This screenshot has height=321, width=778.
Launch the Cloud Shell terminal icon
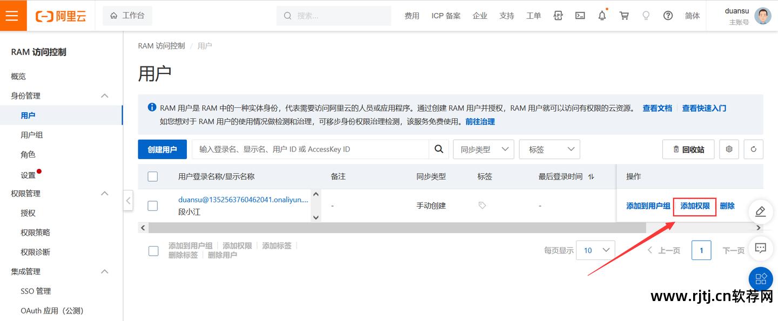point(580,16)
